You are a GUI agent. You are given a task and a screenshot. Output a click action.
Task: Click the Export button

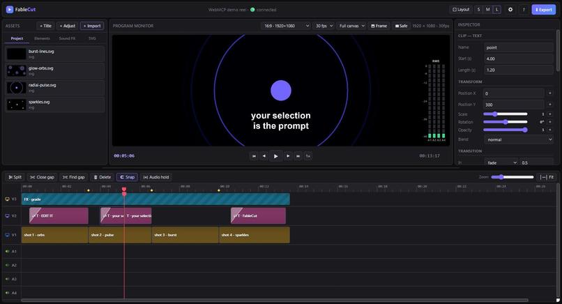point(543,10)
